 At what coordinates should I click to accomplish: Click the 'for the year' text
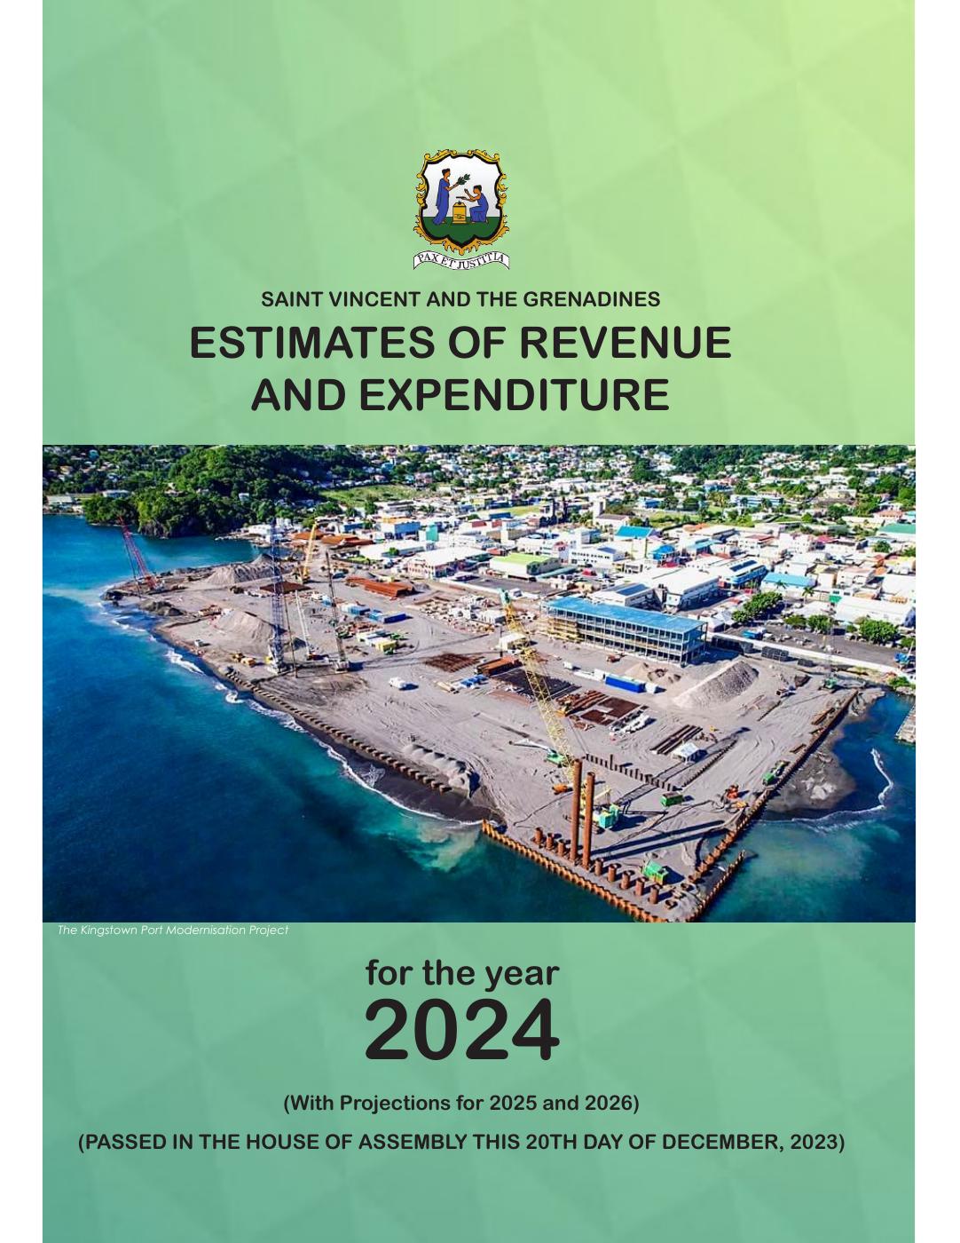tap(462, 972)
